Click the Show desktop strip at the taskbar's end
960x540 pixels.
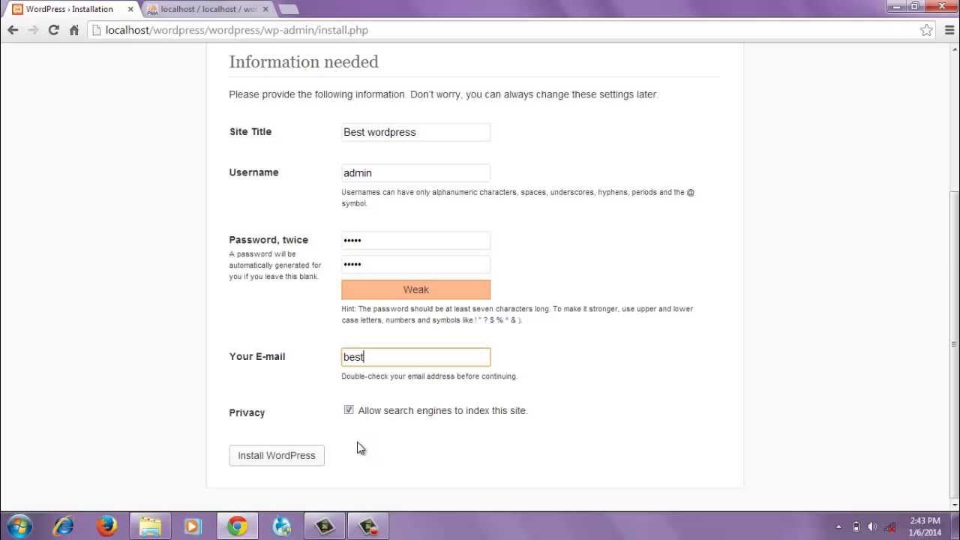click(x=955, y=526)
